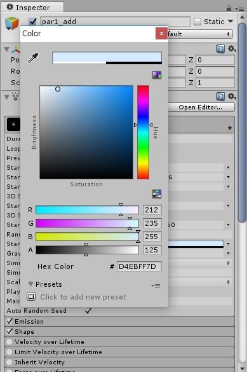The width and height of the screenshot is (247, 372).
Task: Open Simulation Space dropdown
Action: point(200,263)
